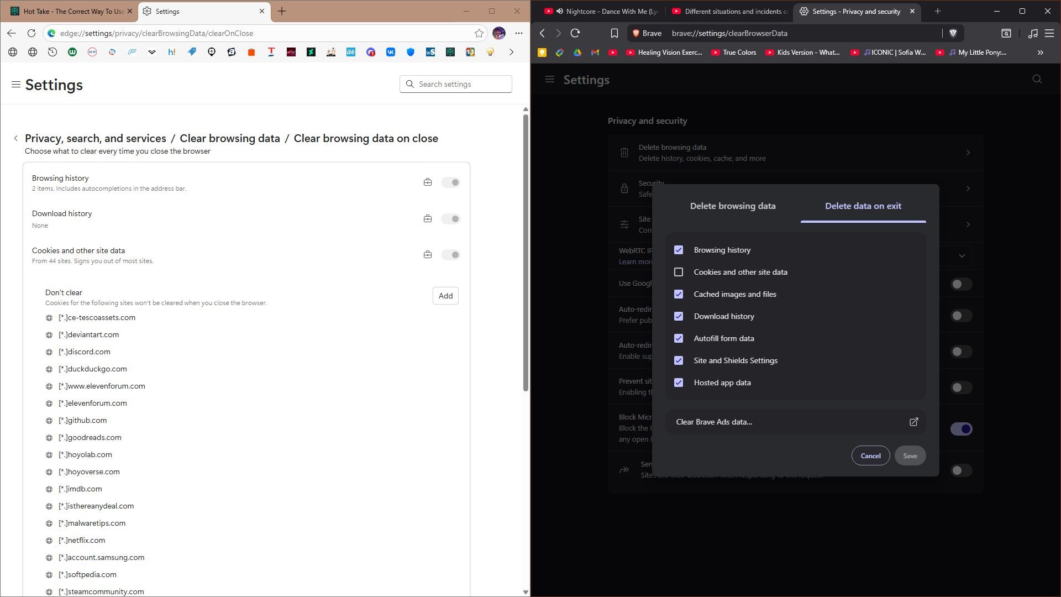The height and width of the screenshot is (597, 1061).
Task: Open the Brave Settings navigation menu
Action: [550, 80]
